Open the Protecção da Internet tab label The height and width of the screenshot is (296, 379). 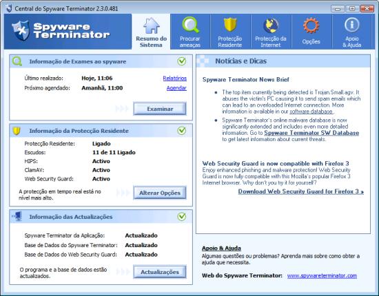click(x=271, y=42)
